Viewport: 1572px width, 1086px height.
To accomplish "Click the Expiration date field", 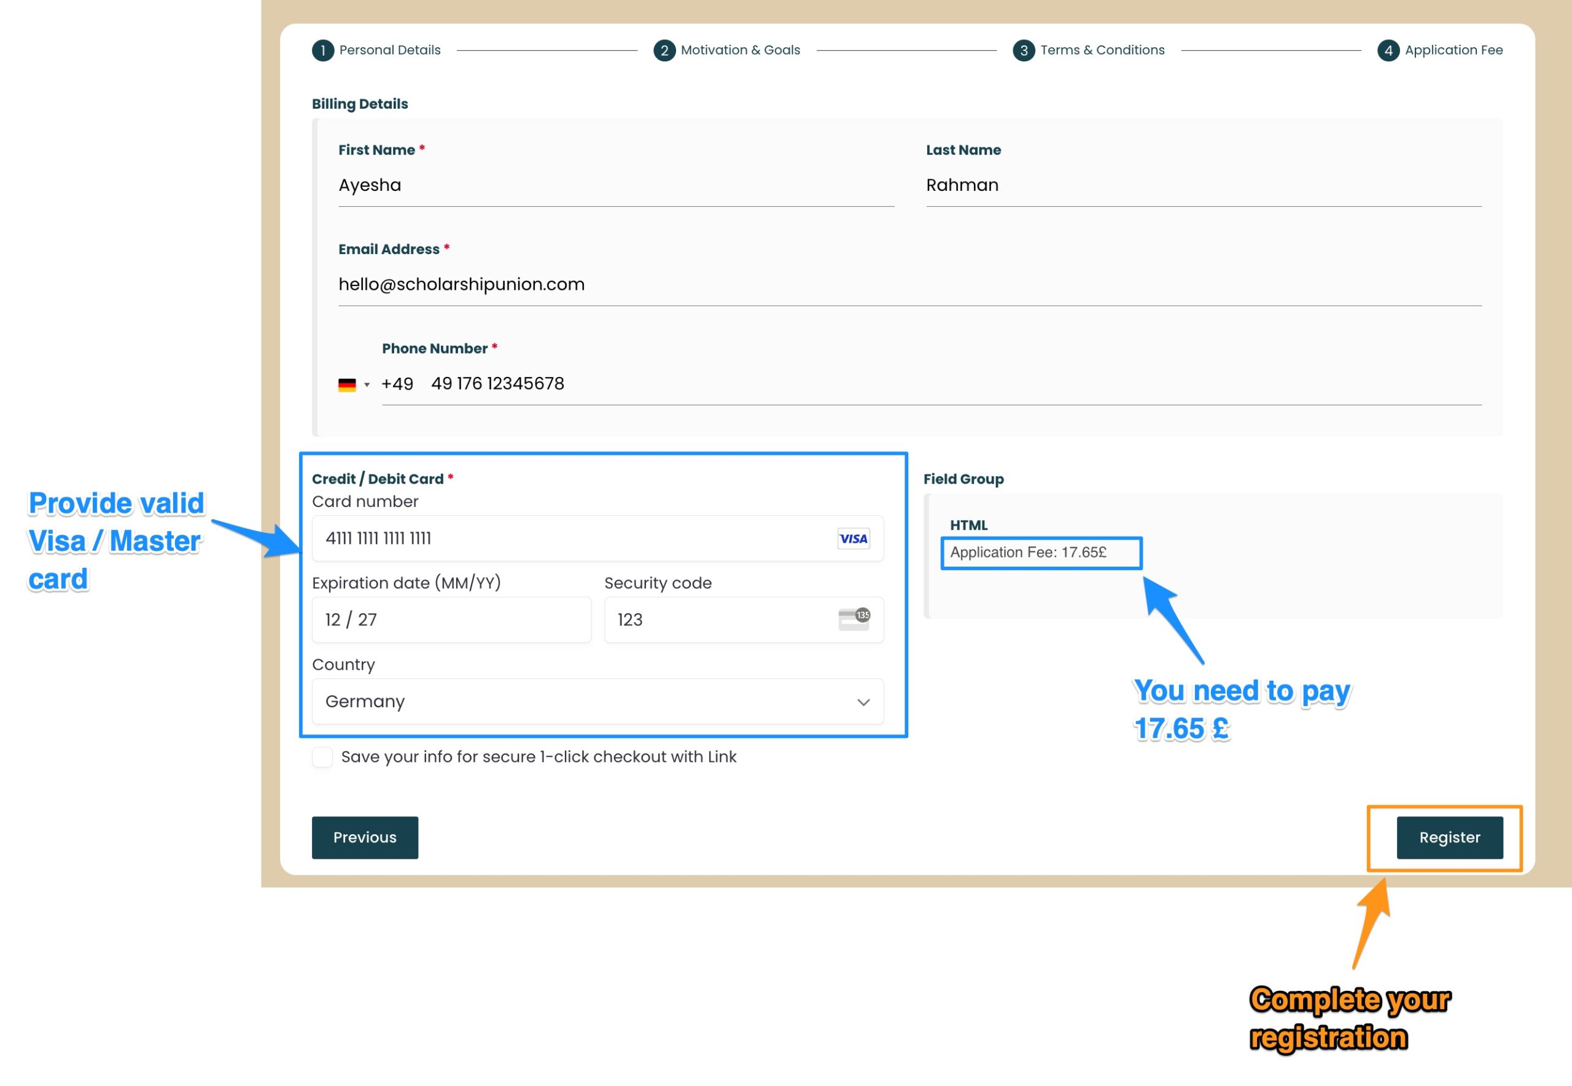I will pos(451,620).
